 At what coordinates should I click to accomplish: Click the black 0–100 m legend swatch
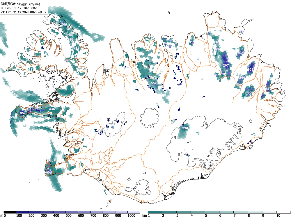(10, 212)
